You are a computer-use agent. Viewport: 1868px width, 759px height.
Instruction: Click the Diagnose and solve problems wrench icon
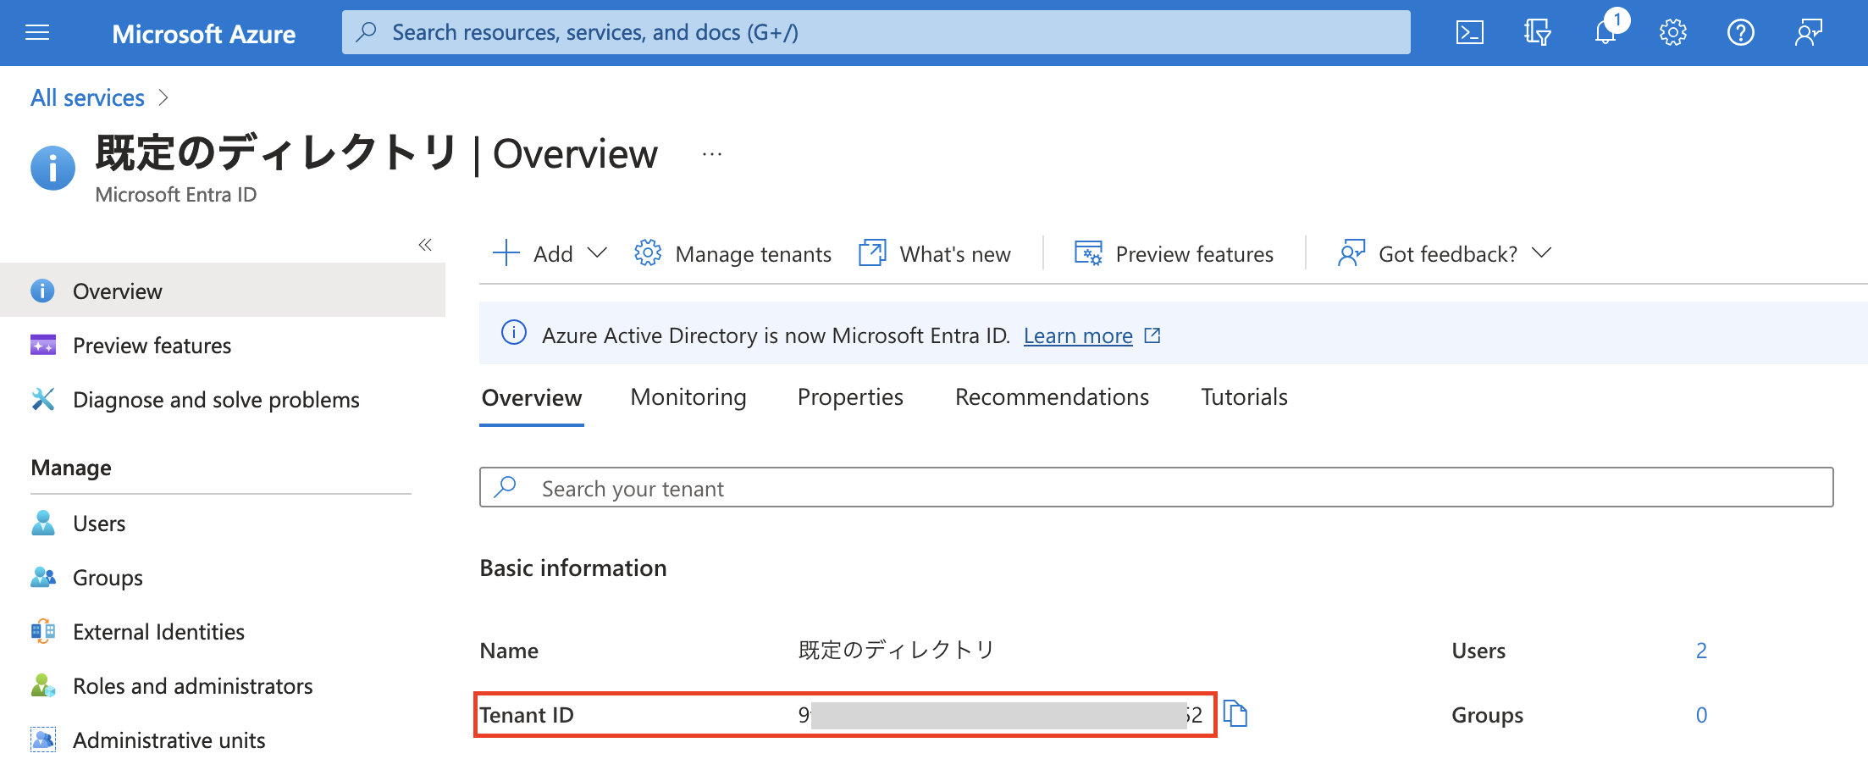(42, 399)
